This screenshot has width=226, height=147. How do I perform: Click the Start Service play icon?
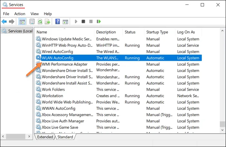[x=76, y=22]
